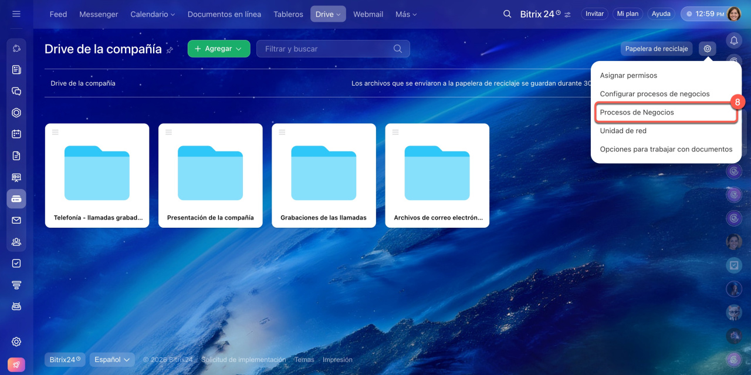Image resolution: width=751 pixels, height=375 pixels.
Task: Switch to the Messenger tab
Action: [99, 14]
